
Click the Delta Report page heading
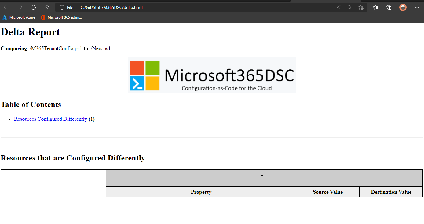[x=30, y=32]
